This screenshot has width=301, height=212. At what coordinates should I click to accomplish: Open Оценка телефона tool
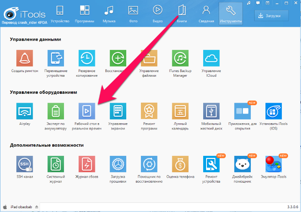(x=180, y=164)
